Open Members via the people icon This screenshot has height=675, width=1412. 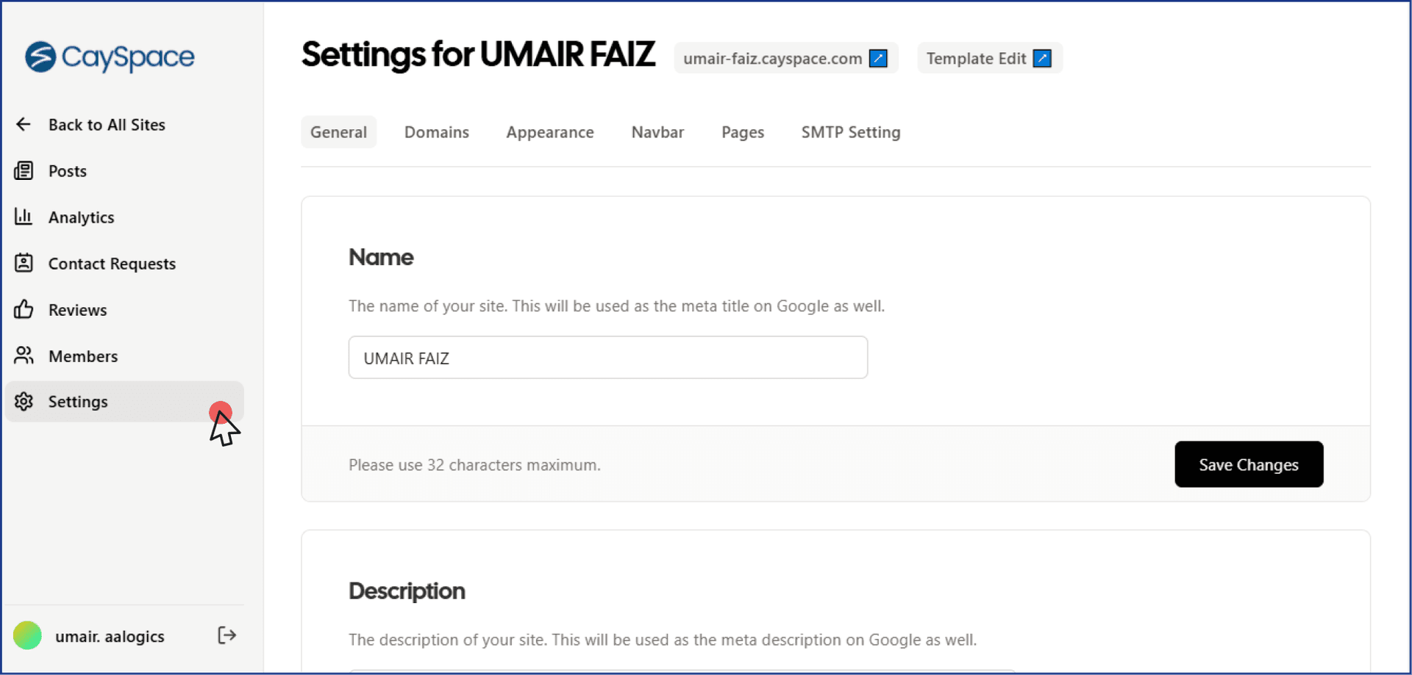(x=24, y=355)
